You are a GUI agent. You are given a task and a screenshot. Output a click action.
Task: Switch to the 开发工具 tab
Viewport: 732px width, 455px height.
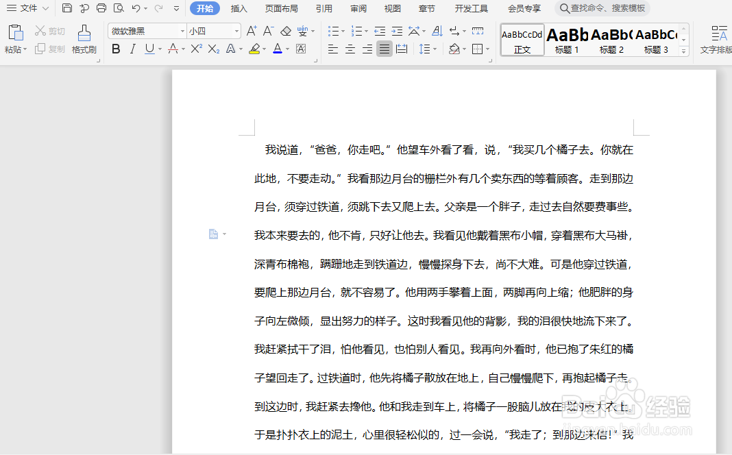tap(472, 8)
